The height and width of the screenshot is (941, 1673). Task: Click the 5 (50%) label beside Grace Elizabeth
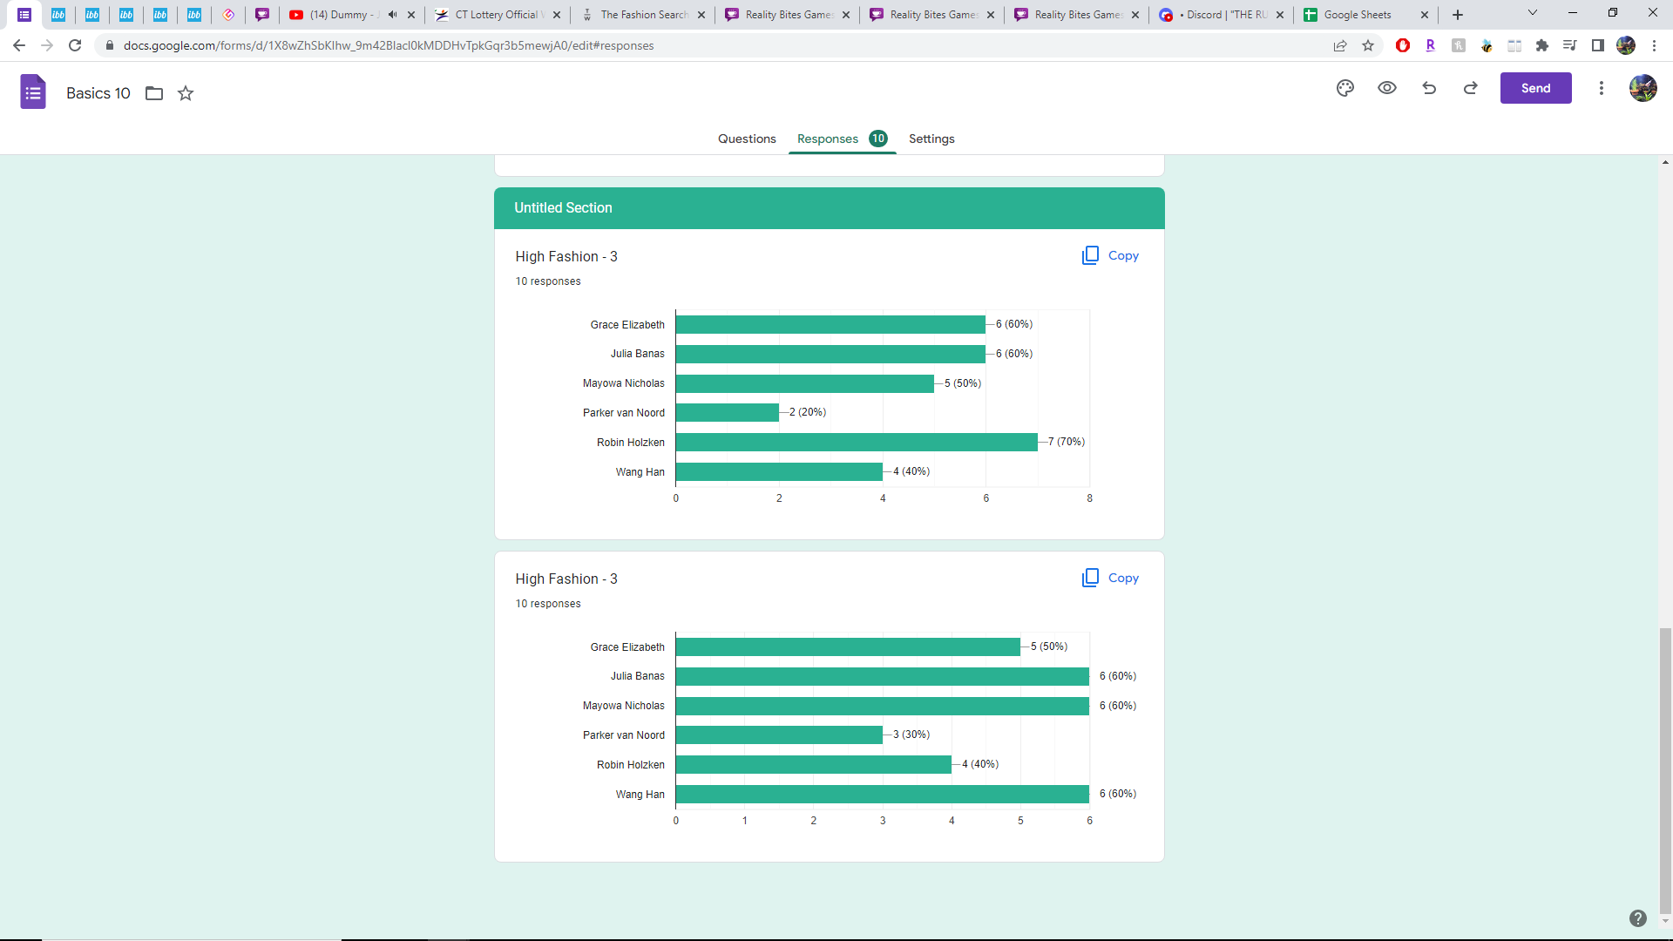[x=1049, y=647]
